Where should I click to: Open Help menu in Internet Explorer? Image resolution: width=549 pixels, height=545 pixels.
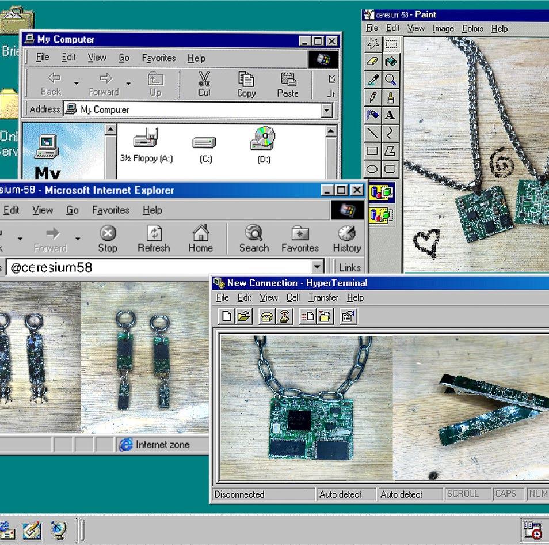point(152,210)
